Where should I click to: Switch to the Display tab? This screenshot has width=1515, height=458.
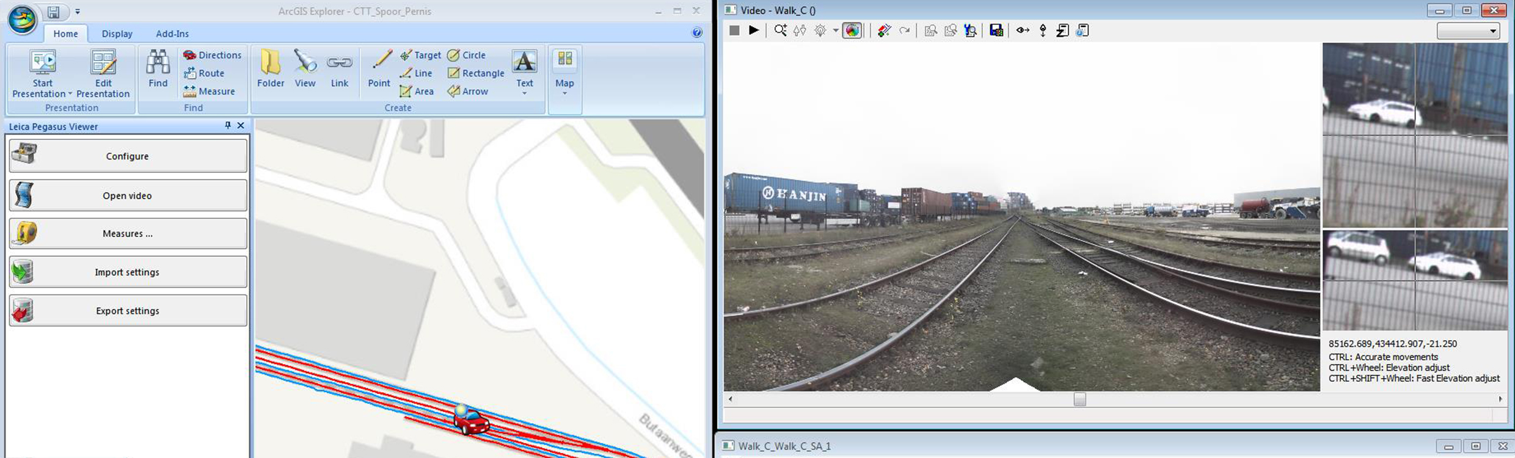[x=117, y=34]
